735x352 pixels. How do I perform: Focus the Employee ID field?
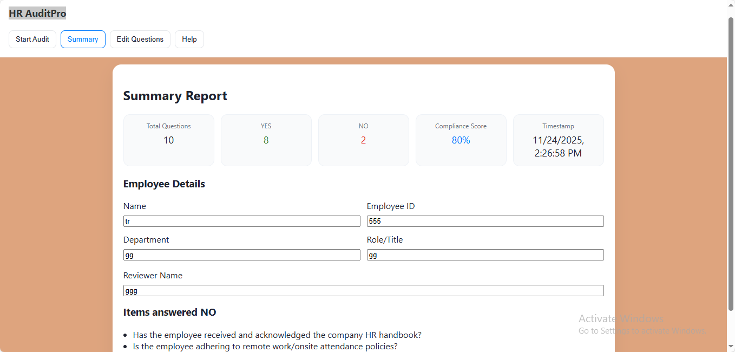[485, 221]
